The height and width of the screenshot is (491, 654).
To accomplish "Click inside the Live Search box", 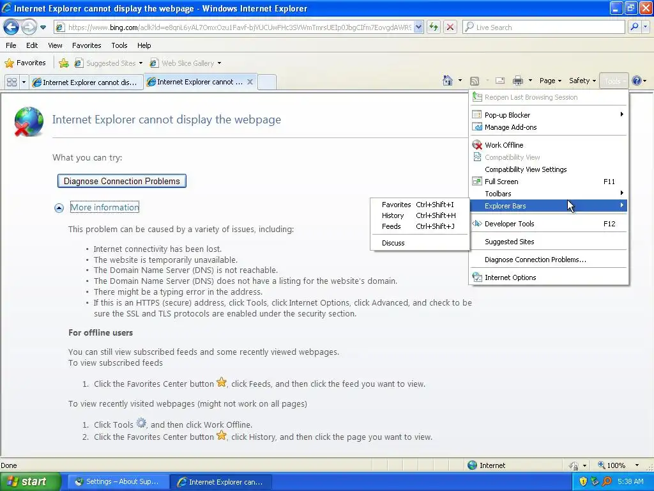I will click(x=544, y=27).
